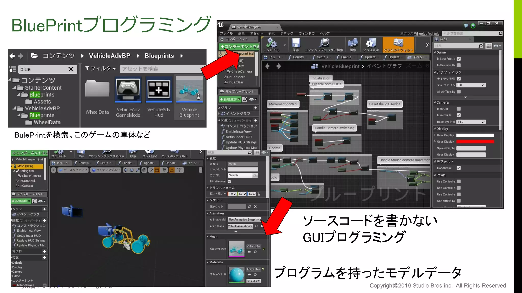The height and width of the screenshot is (293, 522).
Task: Select the scale gizmo in lower viewport toolbar
Action: (x=138, y=170)
